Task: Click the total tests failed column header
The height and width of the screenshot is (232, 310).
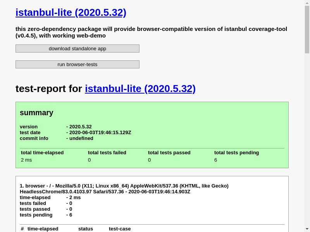Action: tap(107, 153)
